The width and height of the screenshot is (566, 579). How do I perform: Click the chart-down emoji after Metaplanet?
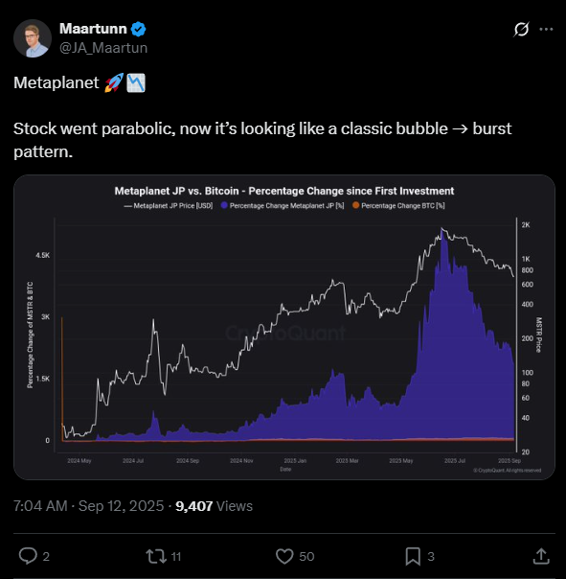click(x=136, y=82)
